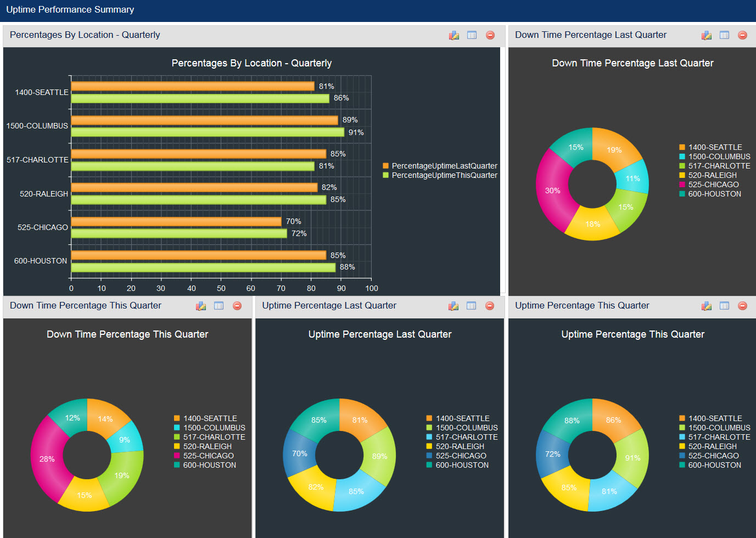Edit the Uptime Percentage Last Quarter donut chart
The width and height of the screenshot is (756, 538).
tap(453, 306)
